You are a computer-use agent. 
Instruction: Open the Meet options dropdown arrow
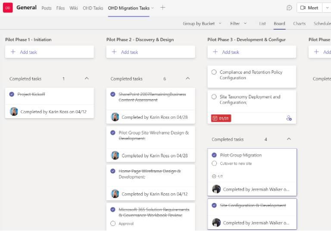pyautogui.click(x=327, y=8)
